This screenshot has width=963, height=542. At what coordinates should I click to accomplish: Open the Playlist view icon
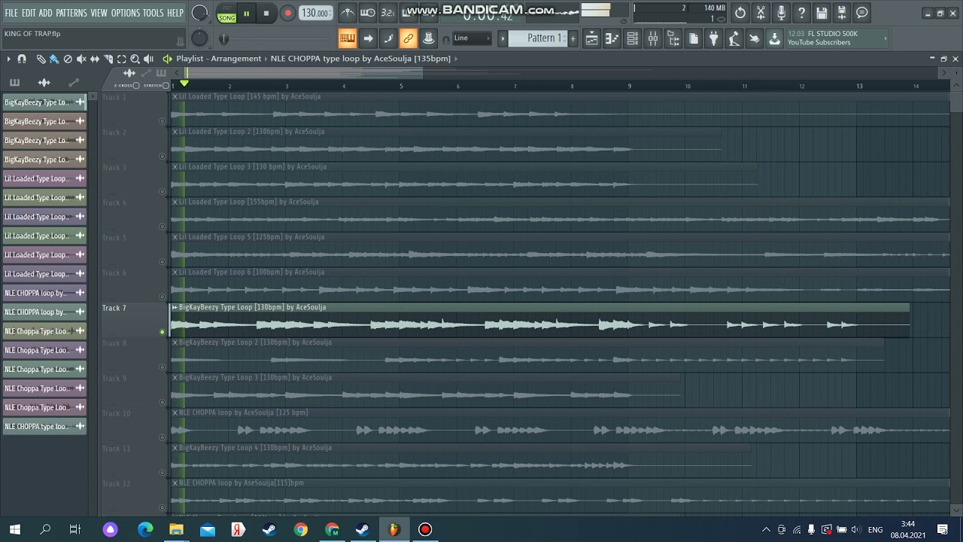[592, 39]
